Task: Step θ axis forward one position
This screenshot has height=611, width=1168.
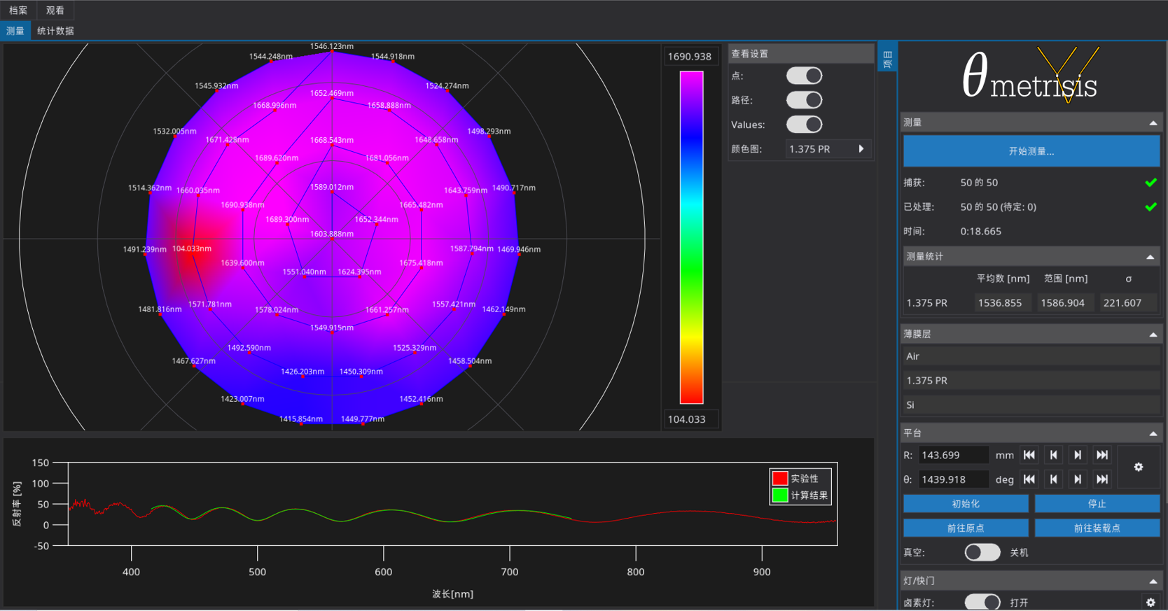Action: point(1078,479)
